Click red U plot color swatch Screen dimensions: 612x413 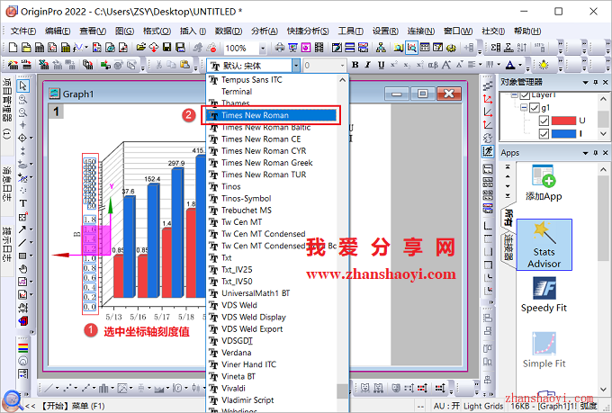563,121
